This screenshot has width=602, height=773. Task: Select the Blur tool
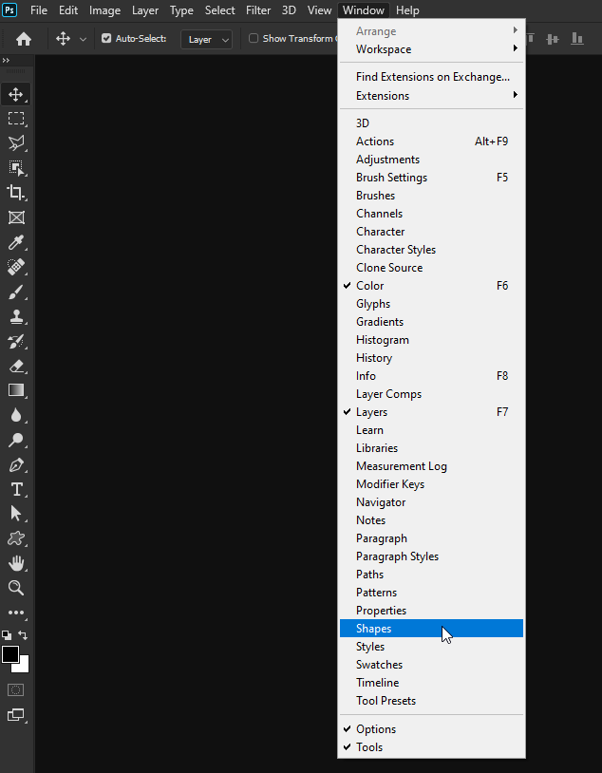click(x=16, y=415)
